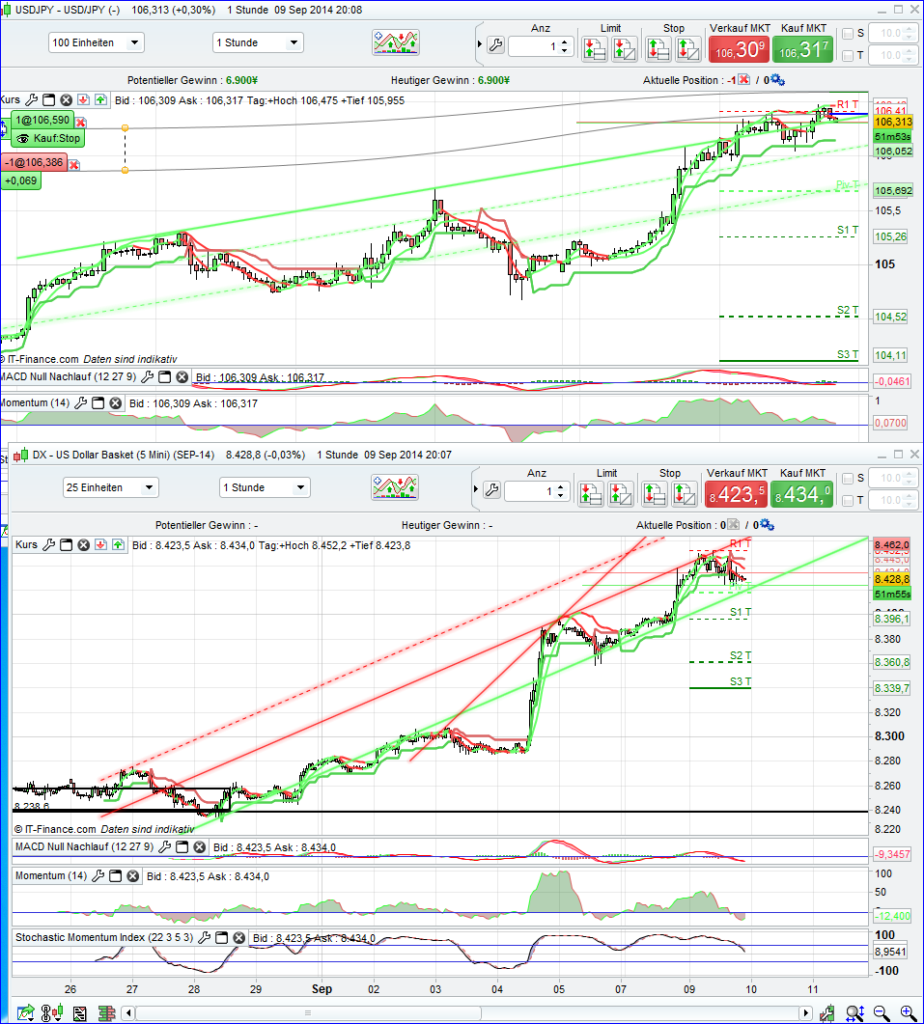This screenshot has height=1024, width=924.
Task: Click the red down-arrow export icon beside Kurs
Action: click(83, 99)
